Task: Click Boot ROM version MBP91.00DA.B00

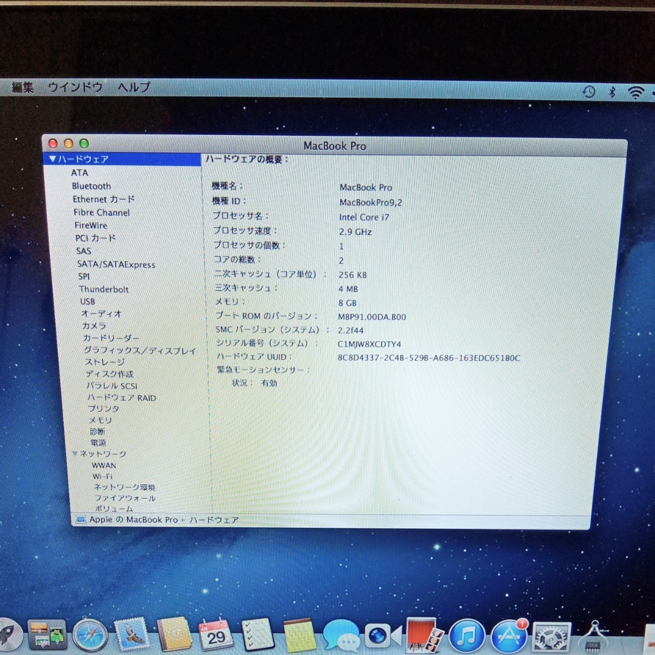Action: tap(372, 317)
